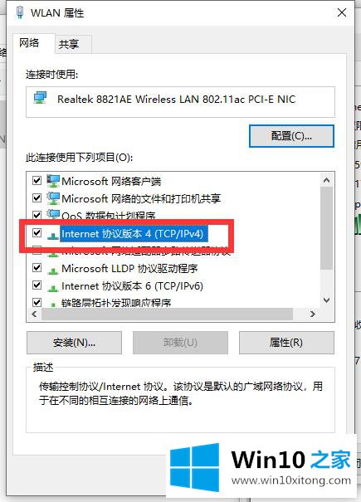Toggle the Internet 协议版本 4 (TCP/IPv4) checkbox
Image resolution: width=361 pixels, height=502 pixels.
point(37,233)
